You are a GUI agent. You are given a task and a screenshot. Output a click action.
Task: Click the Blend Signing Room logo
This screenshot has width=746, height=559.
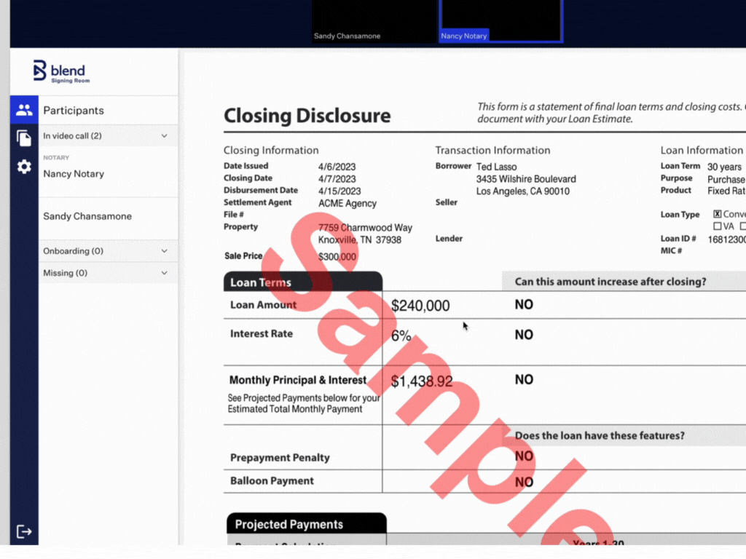coord(61,72)
